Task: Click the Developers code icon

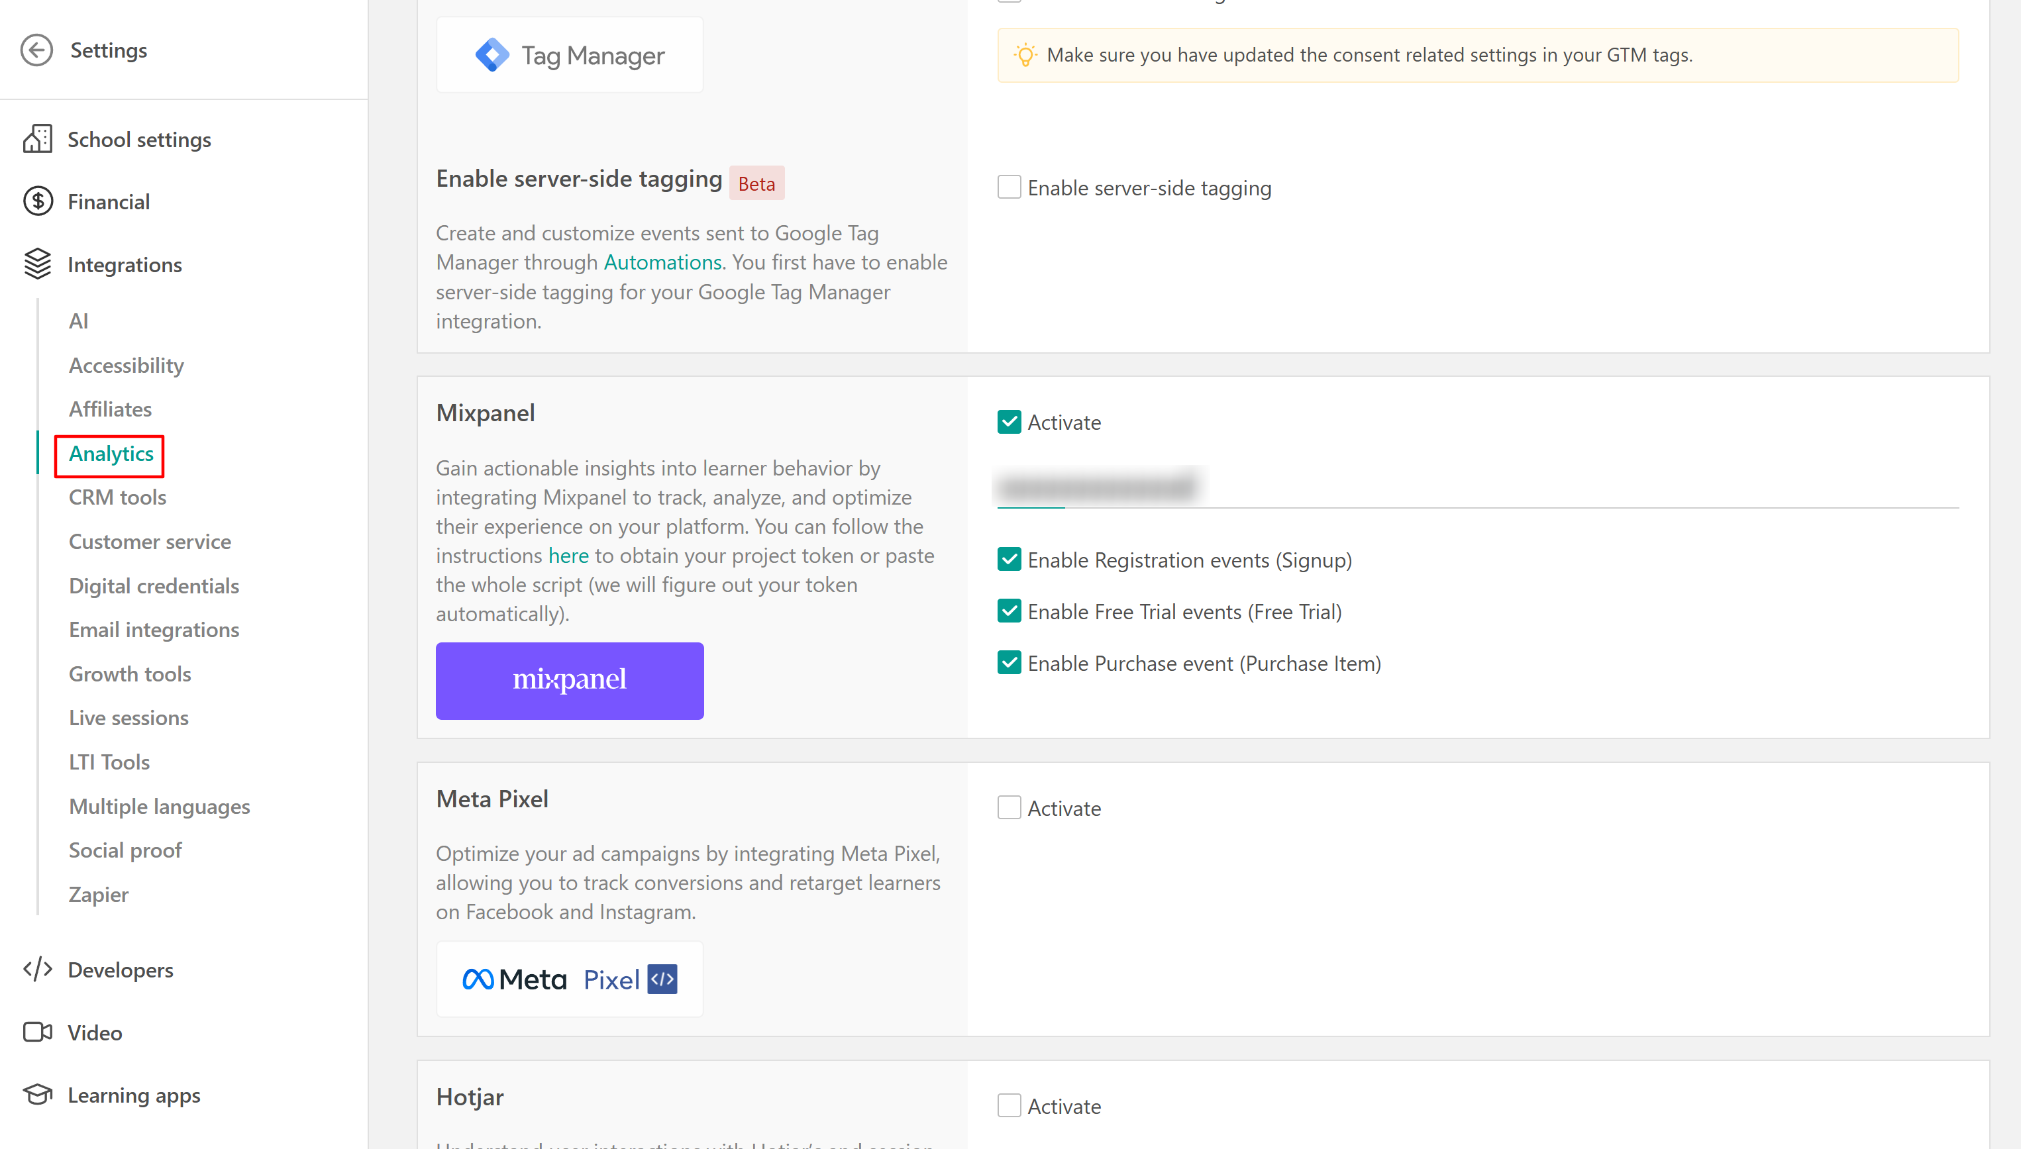Action: [37, 969]
